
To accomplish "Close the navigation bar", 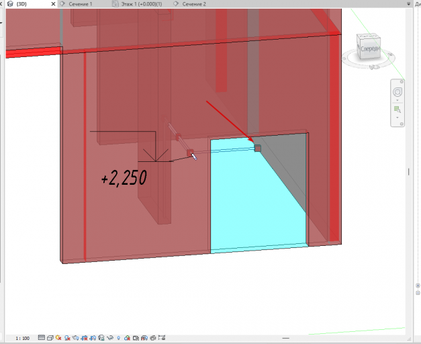I will tap(402, 81).
